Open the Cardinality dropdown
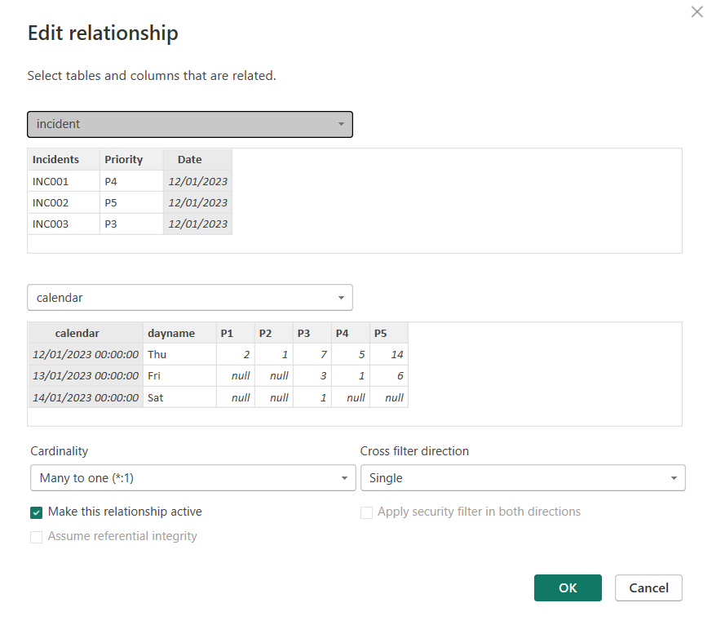Image resolution: width=712 pixels, height=625 pixels. 192,478
